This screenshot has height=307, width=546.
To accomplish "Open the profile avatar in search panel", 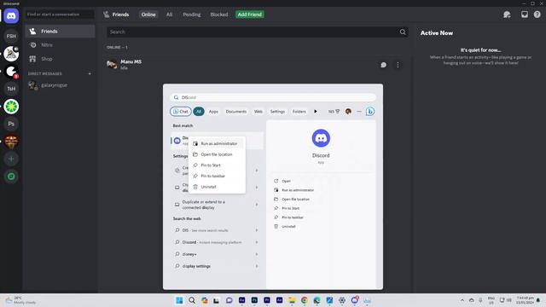I will point(348,112).
